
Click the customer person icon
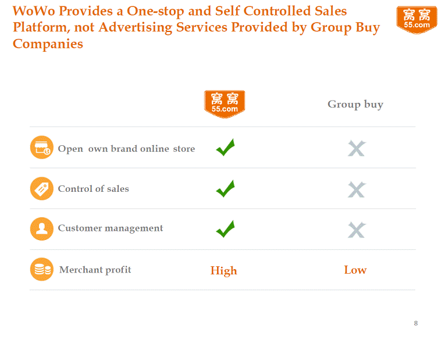point(41,228)
